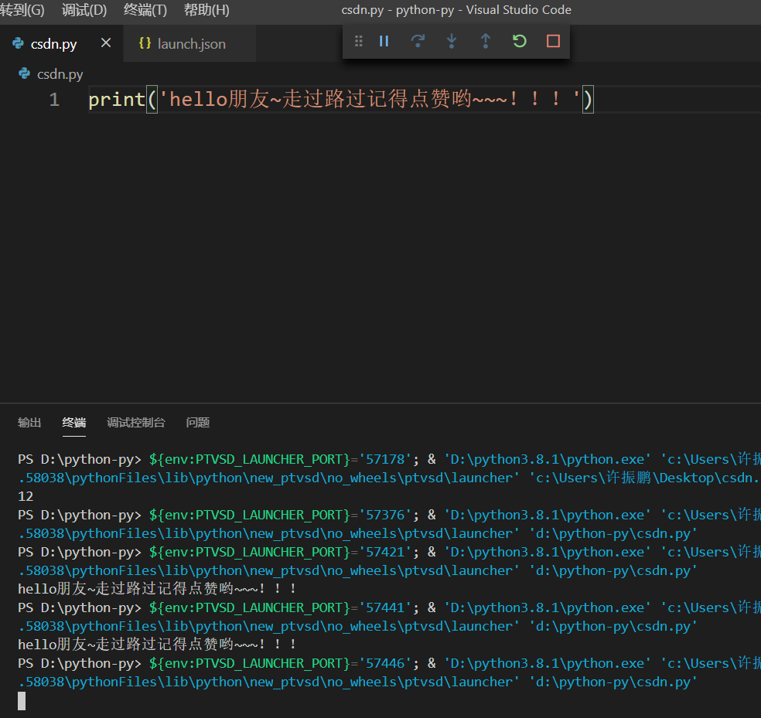Click line number 1 in the editor gutter
Screen dimensions: 761x718
pyautogui.click(x=54, y=98)
